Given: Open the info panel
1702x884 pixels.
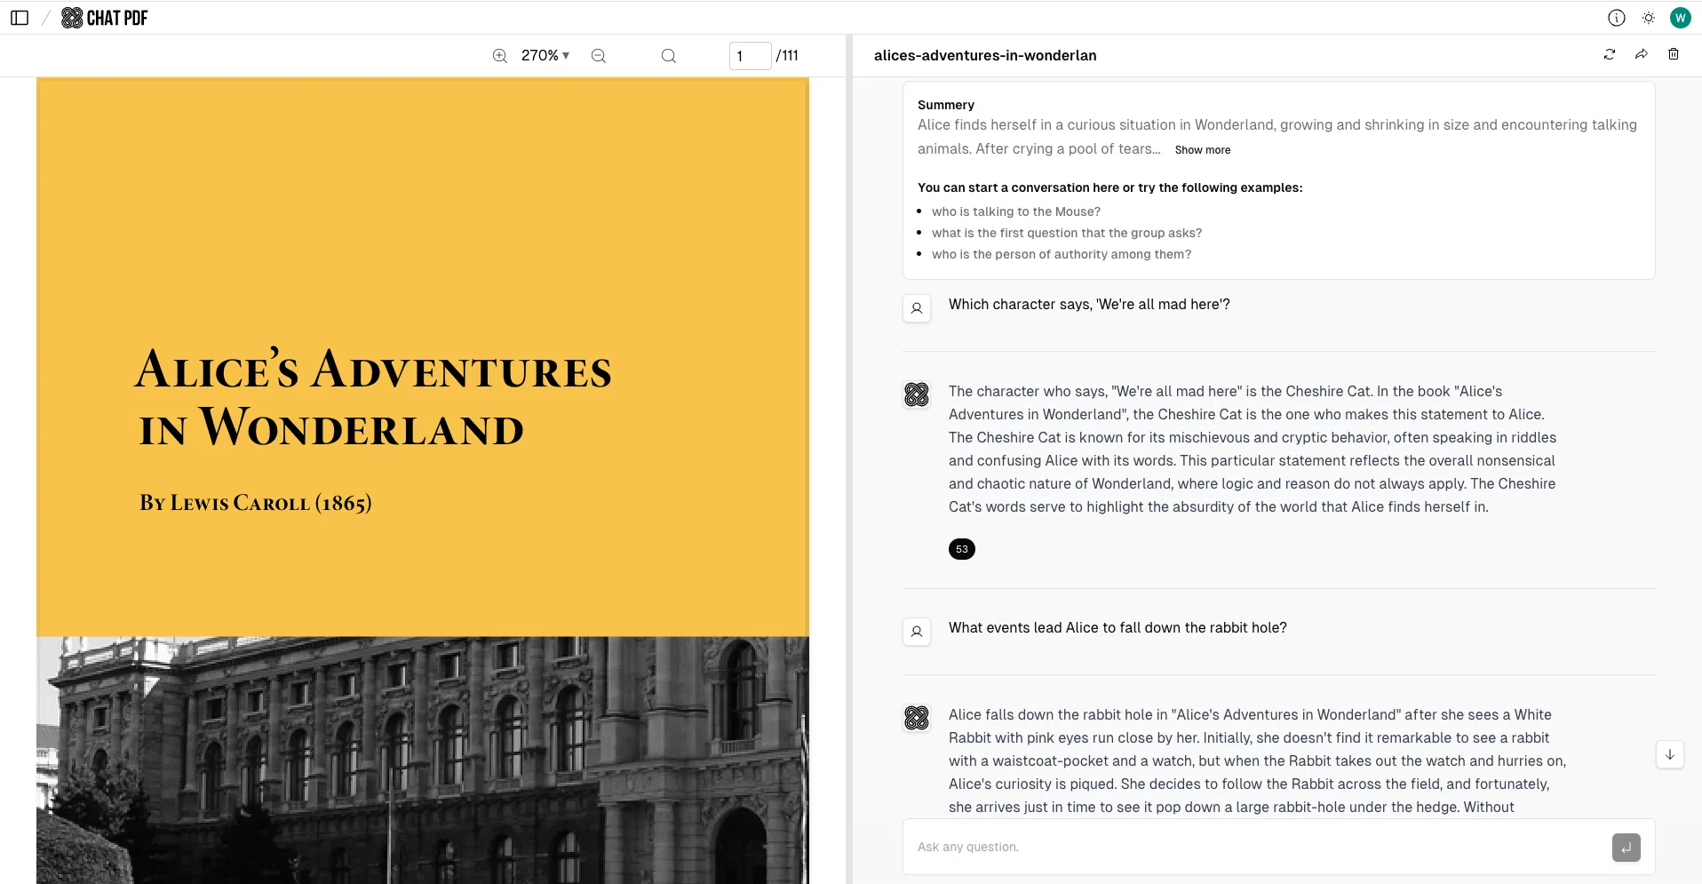Looking at the screenshot, I should point(1616,17).
